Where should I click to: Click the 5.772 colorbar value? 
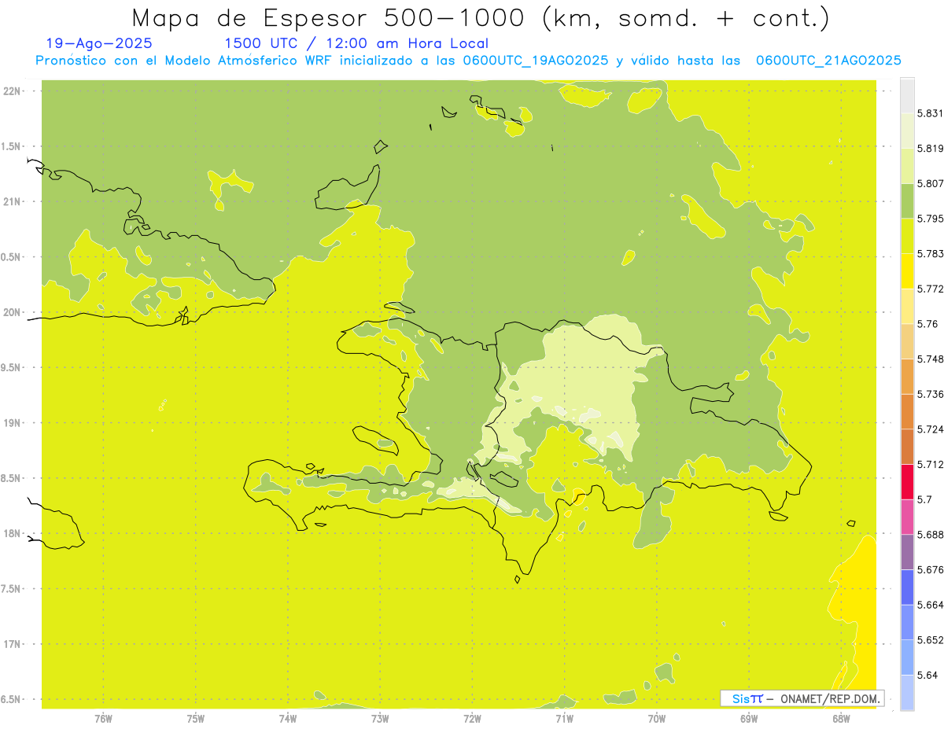[931, 289]
